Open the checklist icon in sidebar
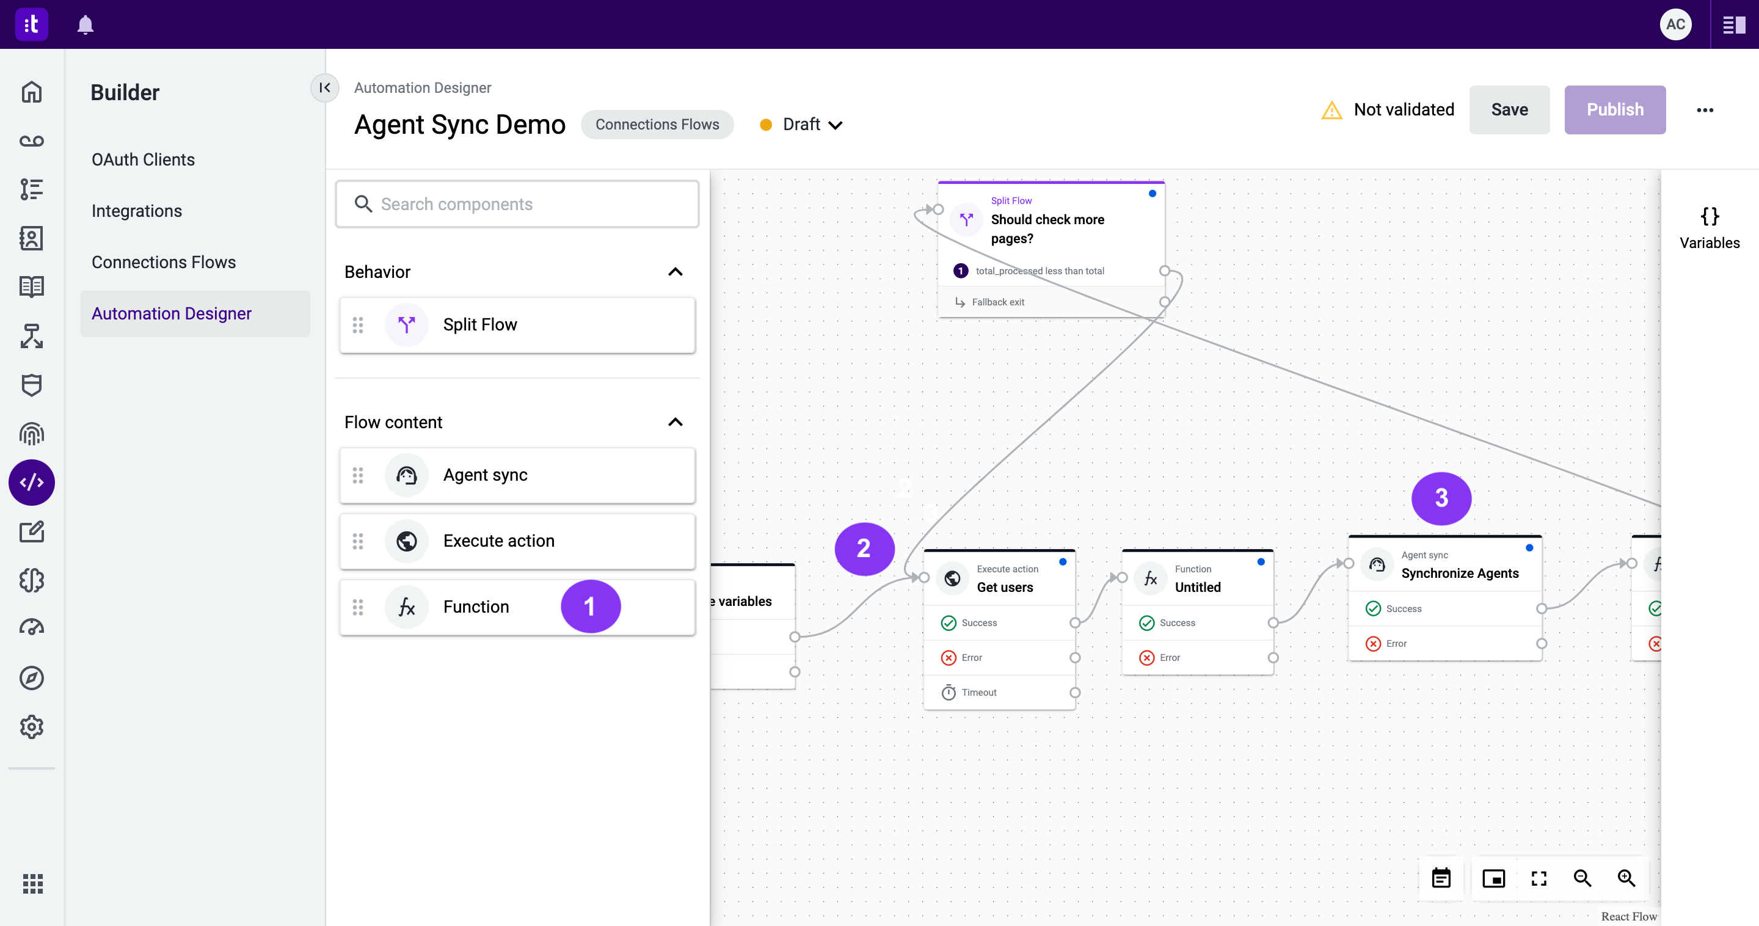Screen dimensions: 1759x926 [x=31, y=189]
